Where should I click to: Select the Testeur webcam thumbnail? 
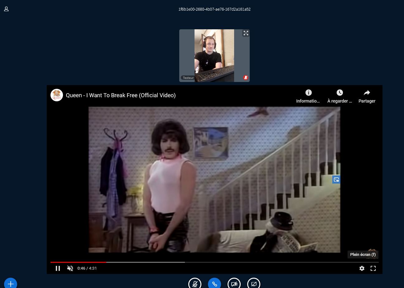(x=214, y=55)
